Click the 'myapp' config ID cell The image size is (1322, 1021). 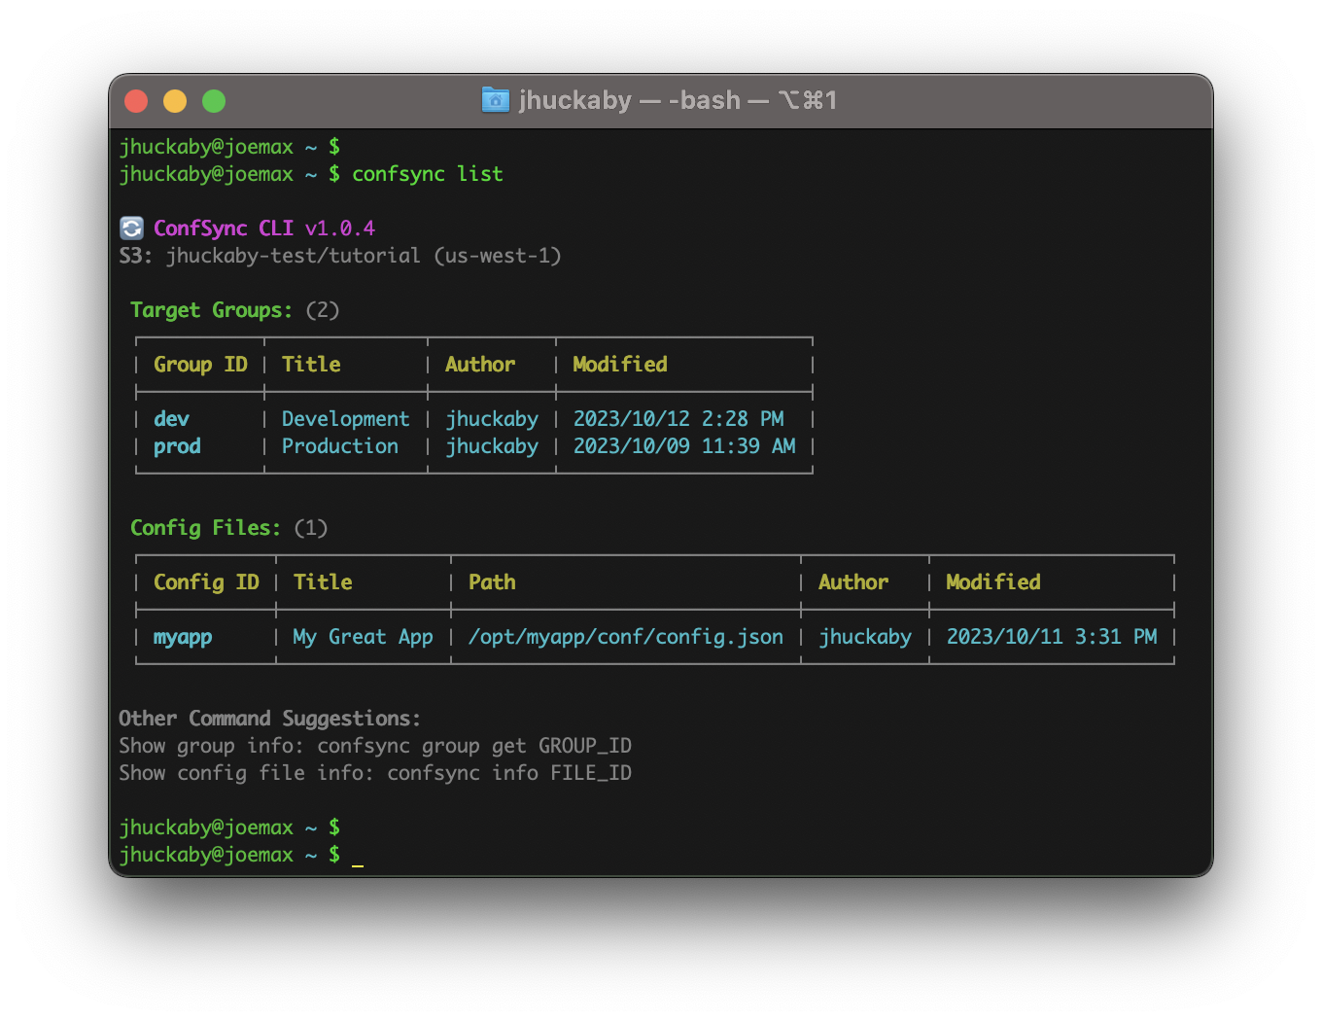click(x=183, y=637)
